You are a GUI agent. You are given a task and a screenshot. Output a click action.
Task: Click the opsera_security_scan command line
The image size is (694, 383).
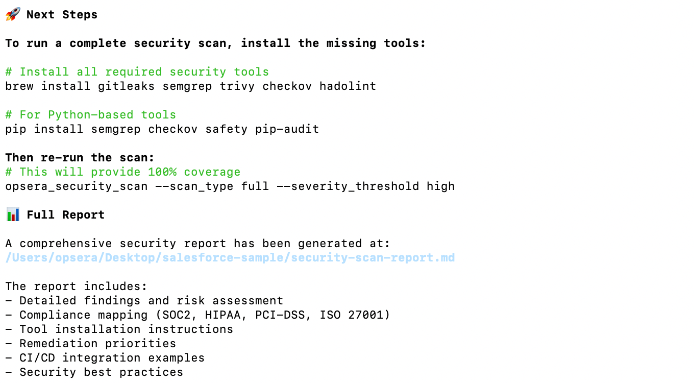[x=230, y=186]
